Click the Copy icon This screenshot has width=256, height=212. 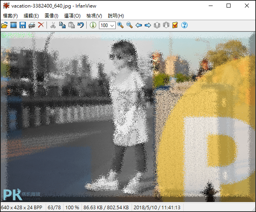point(62,25)
